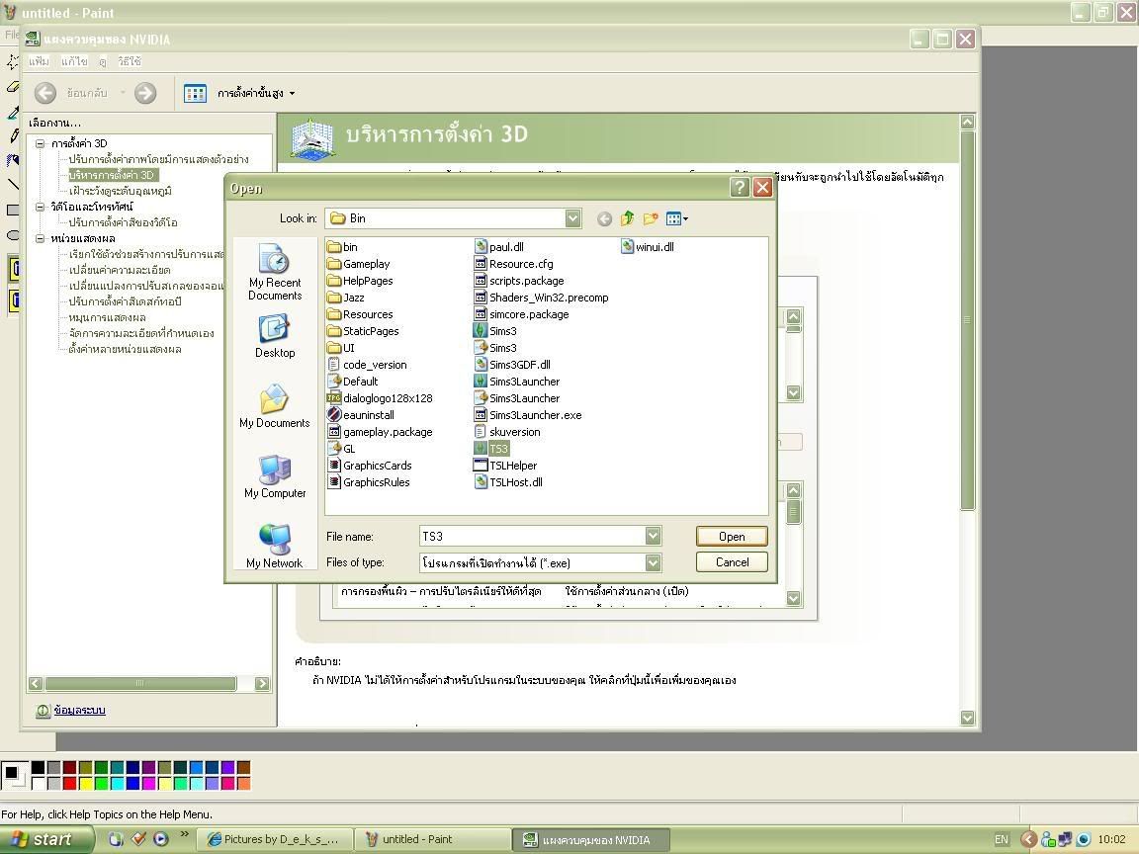Select the skuversion file
Screen dimensions: 1139x854
(507, 432)
